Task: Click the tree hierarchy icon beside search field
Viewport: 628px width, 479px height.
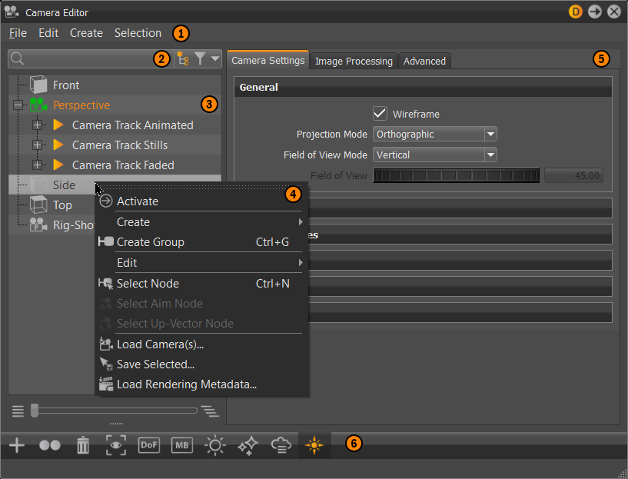Action: coord(183,59)
